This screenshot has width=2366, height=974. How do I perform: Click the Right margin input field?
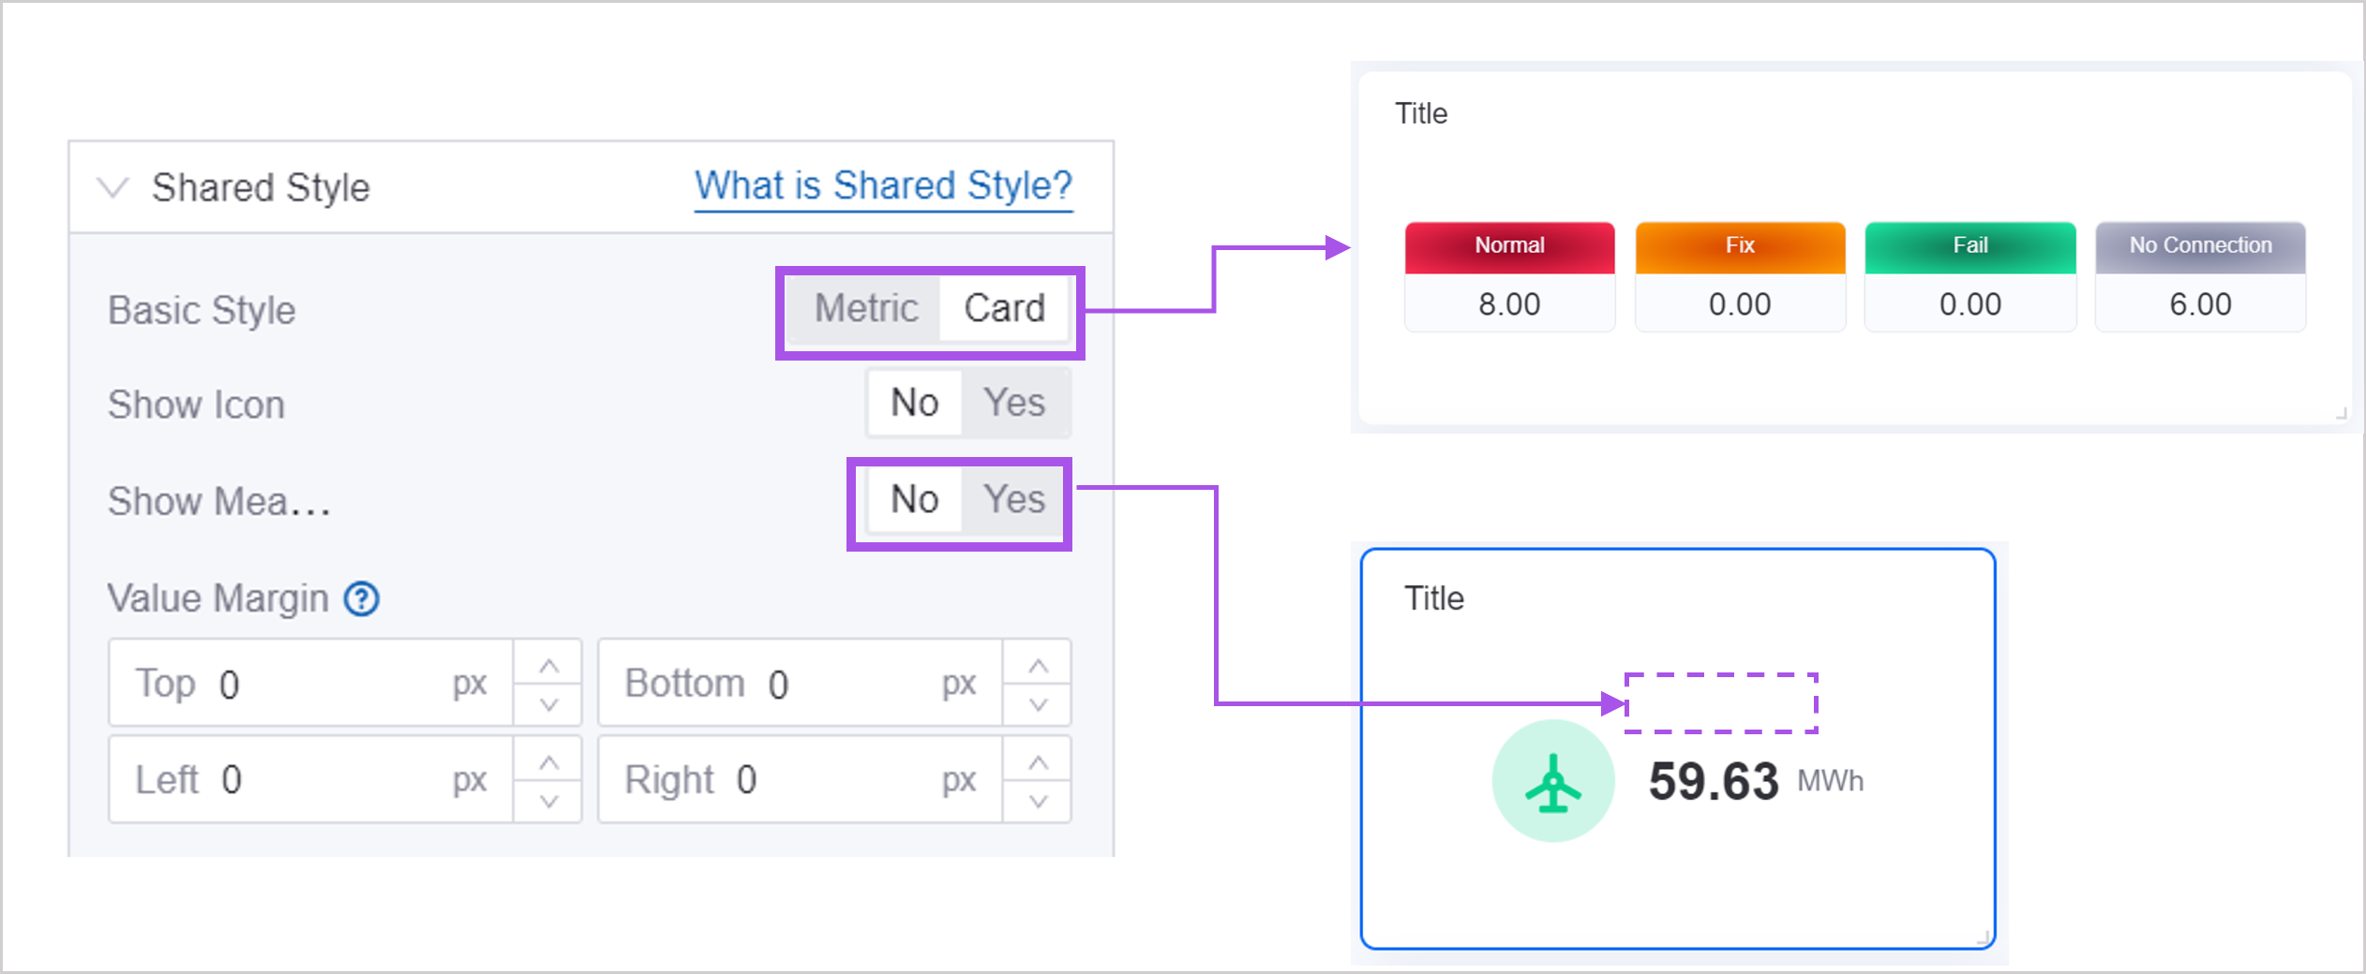click(825, 779)
